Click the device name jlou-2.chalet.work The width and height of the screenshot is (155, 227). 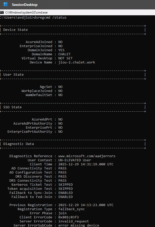coord(77,62)
